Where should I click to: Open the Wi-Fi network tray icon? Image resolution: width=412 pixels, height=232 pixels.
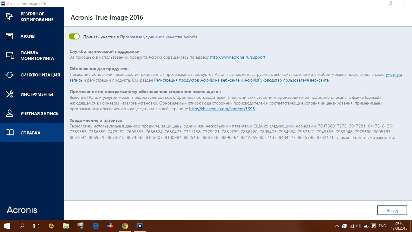click(352, 226)
